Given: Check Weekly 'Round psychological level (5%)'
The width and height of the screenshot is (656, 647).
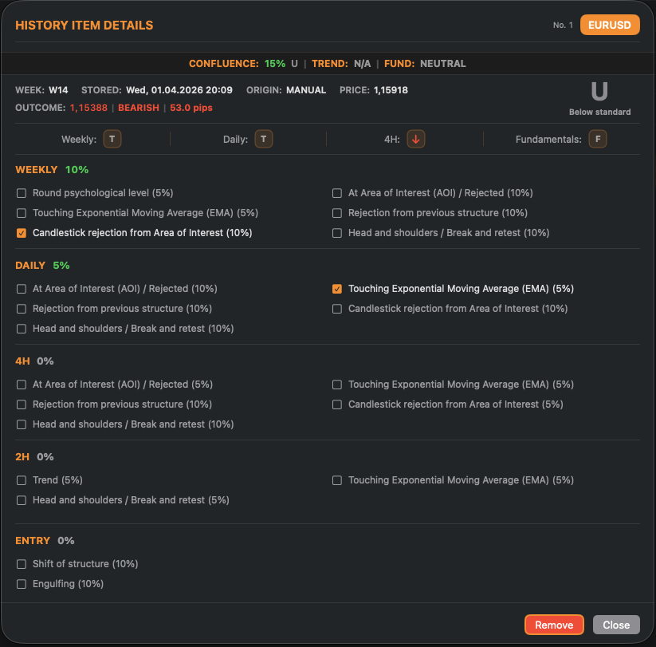Looking at the screenshot, I should (22, 193).
